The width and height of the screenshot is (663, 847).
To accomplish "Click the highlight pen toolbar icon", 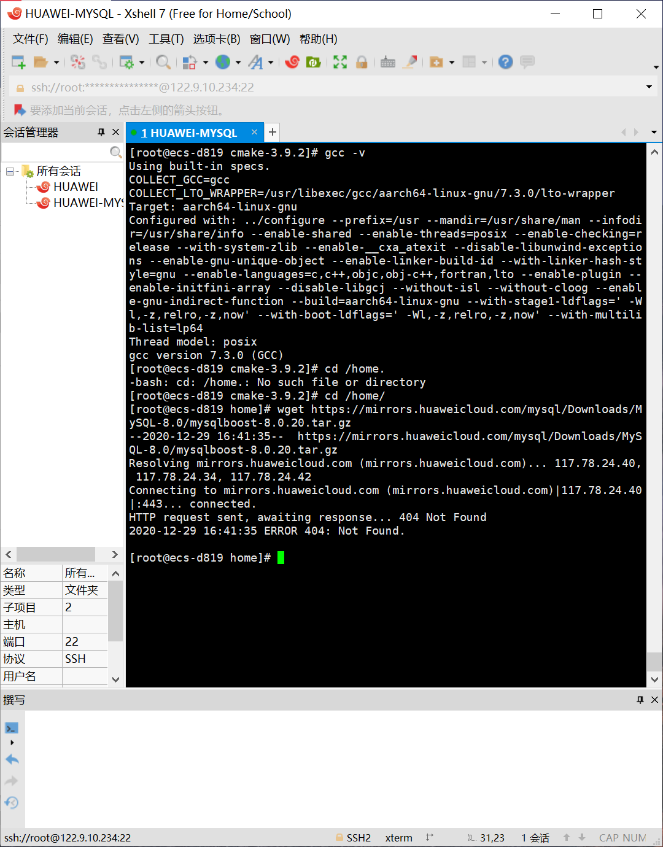I will pyautogui.click(x=411, y=62).
